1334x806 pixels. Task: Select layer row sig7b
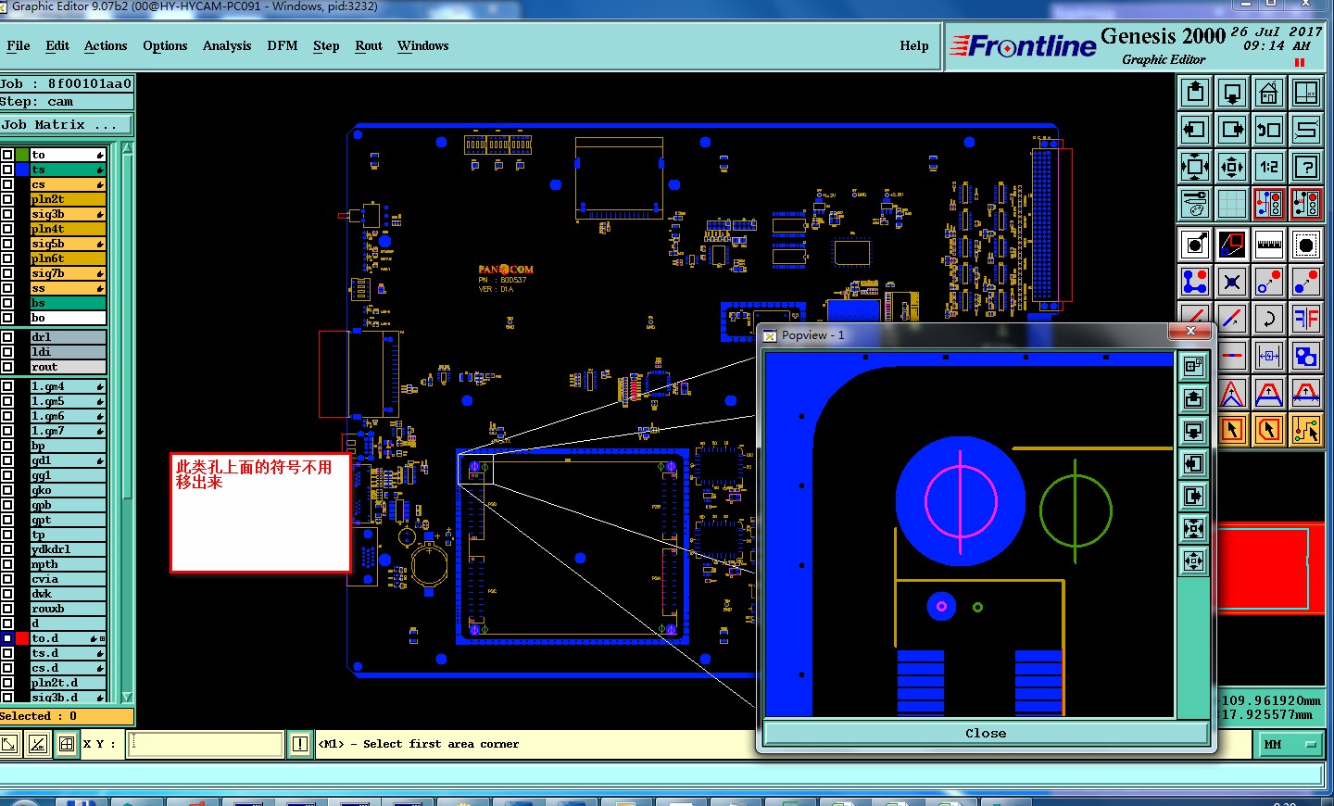tap(68, 273)
